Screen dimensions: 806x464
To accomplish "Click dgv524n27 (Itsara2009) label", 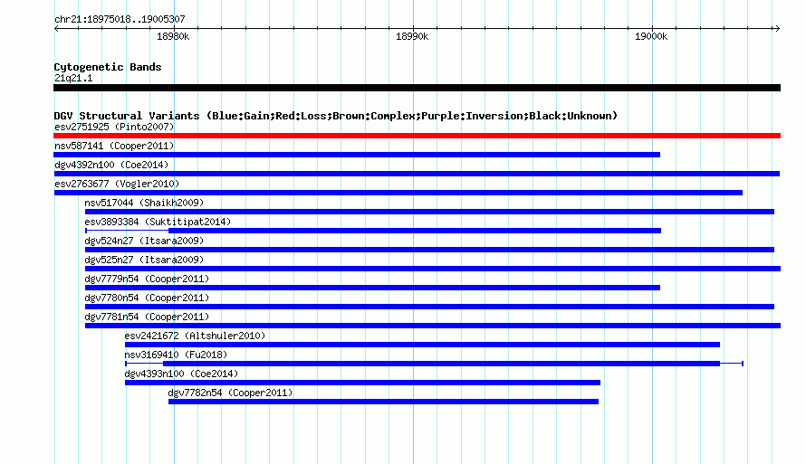I will pyautogui.click(x=144, y=241).
